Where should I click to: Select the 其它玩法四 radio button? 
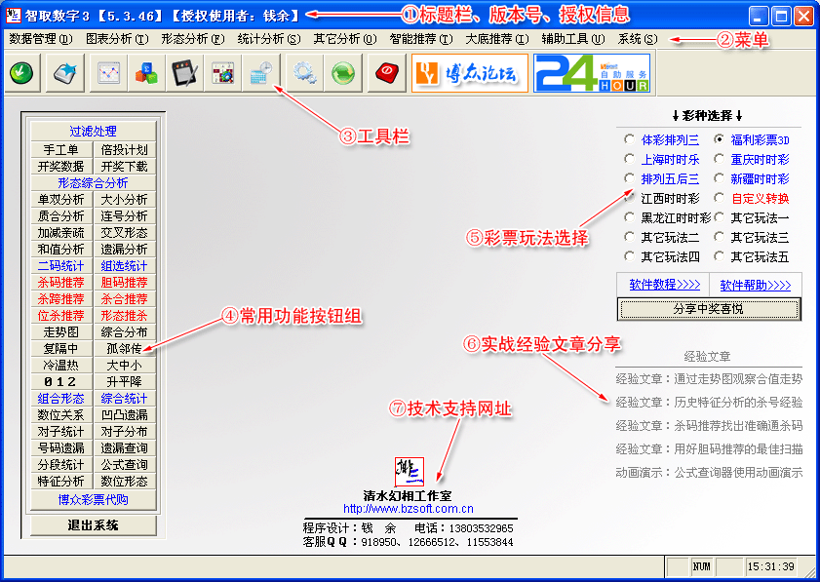(662, 256)
